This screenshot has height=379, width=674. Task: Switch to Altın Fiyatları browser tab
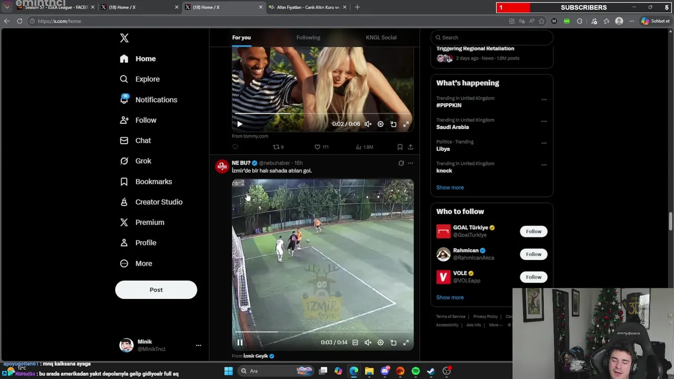(x=307, y=7)
